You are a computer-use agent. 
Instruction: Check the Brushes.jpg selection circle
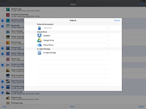point(3,43)
